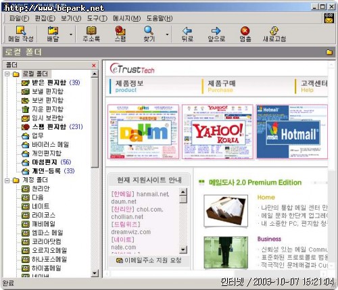This screenshot has height=290, width=338.
Task: Open the 보낸 편지함 sent folder
Action: (43, 100)
